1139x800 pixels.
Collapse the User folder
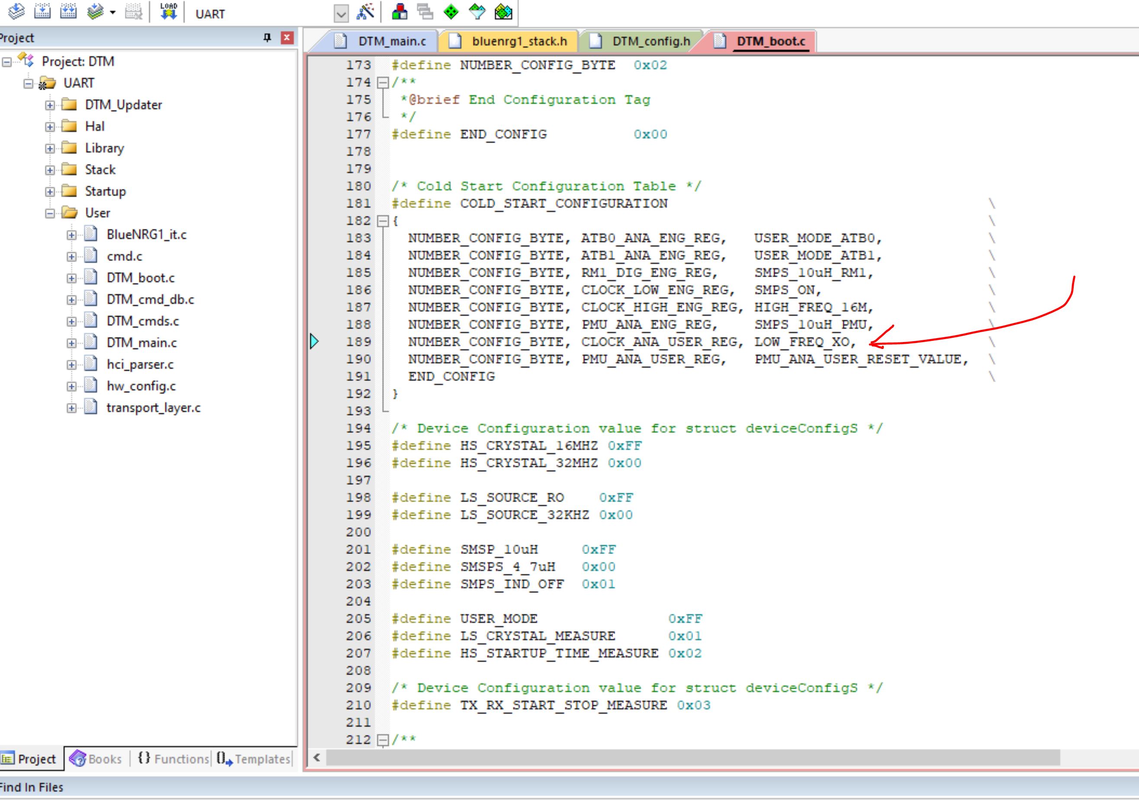[x=50, y=213]
